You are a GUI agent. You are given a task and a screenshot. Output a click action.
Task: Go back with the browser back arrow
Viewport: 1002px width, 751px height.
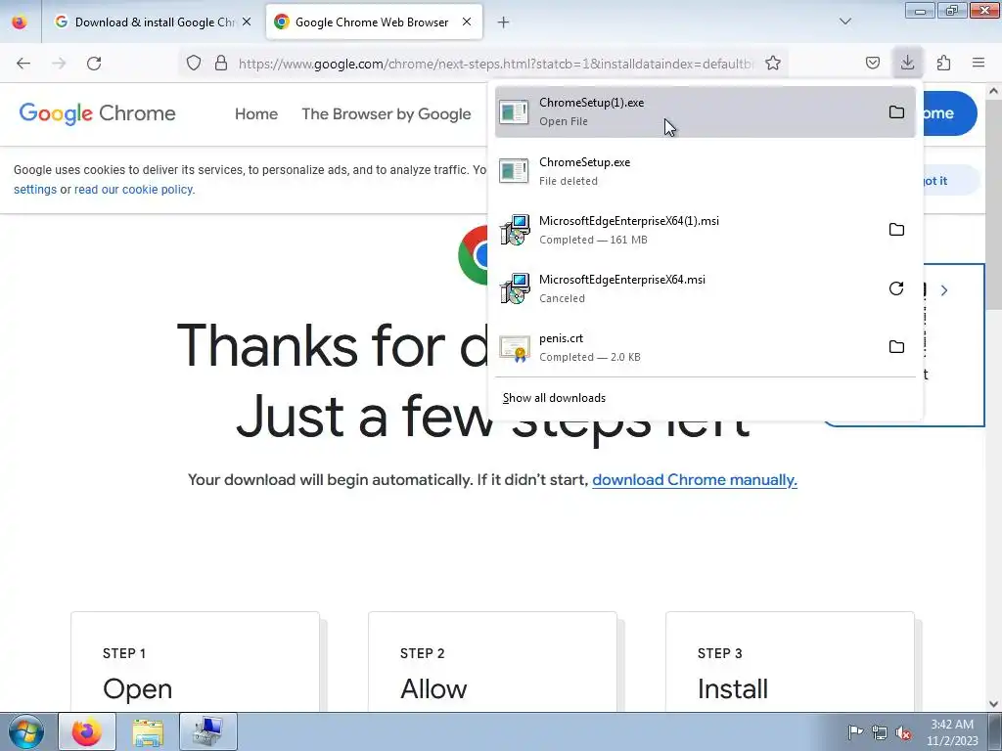pyautogui.click(x=23, y=64)
